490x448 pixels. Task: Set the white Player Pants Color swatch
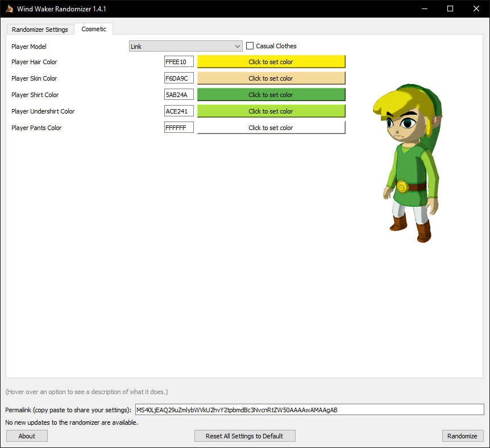[x=271, y=127]
